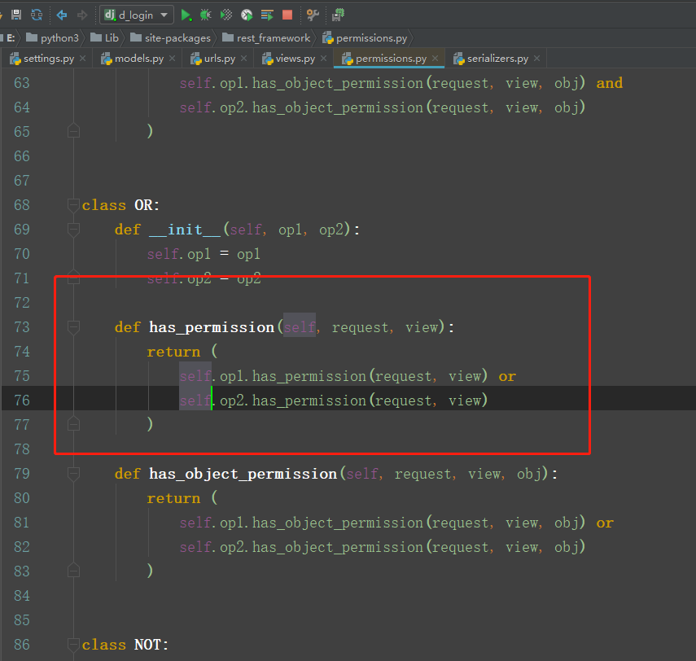Select the site-packages breadcrumb folder
The height and width of the screenshot is (661, 696).
[171, 38]
